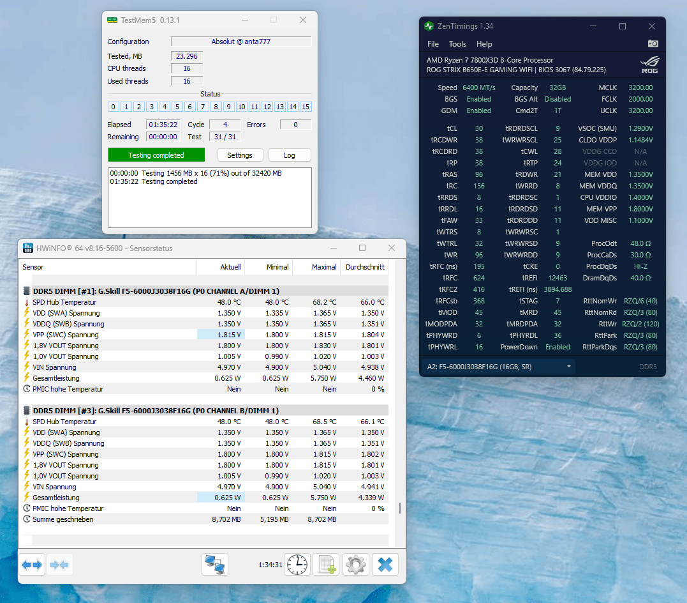Select DIMM #3 1,0V VOUT Spannung row
The width and height of the screenshot is (687, 603).
click(205, 476)
